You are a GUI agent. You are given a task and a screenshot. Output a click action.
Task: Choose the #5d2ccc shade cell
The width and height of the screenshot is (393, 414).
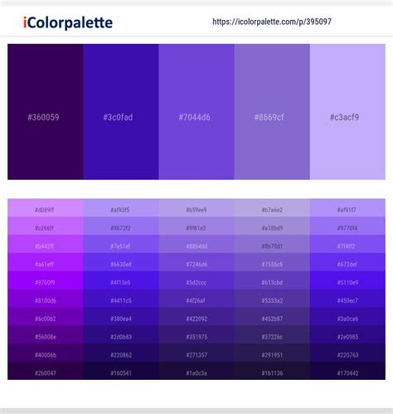tap(196, 280)
